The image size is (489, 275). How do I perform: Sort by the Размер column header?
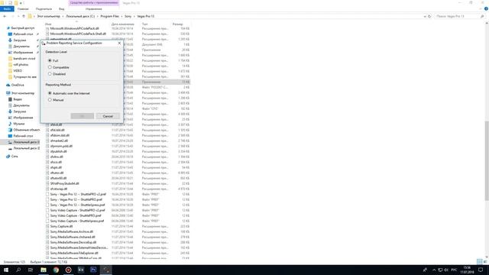coord(178,24)
